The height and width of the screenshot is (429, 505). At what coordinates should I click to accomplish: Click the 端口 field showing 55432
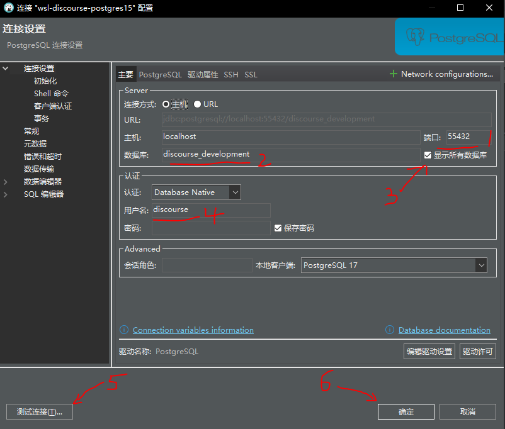[468, 137]
